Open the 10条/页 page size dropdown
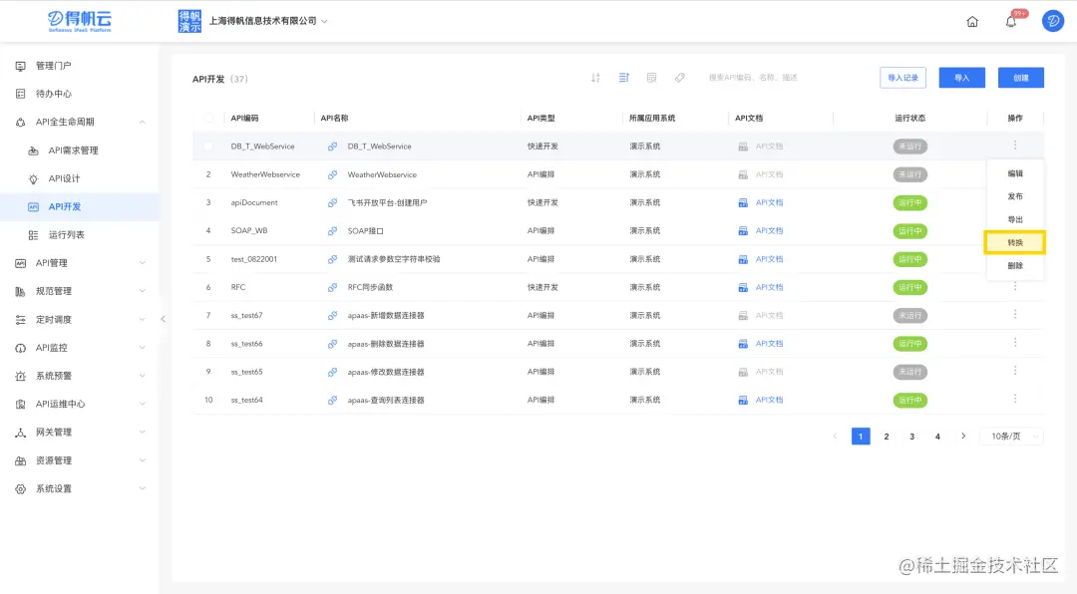The height and width of the screenshot is (594, 1077). [1014, 437]
